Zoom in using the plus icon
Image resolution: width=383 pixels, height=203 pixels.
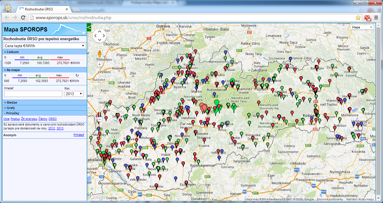pyautogui.click(x=100, y=64)
